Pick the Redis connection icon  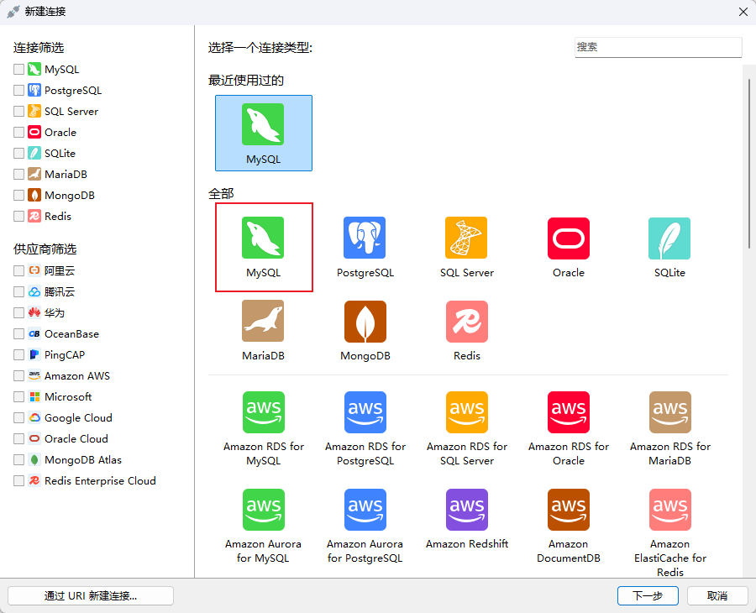coord(466,322)
